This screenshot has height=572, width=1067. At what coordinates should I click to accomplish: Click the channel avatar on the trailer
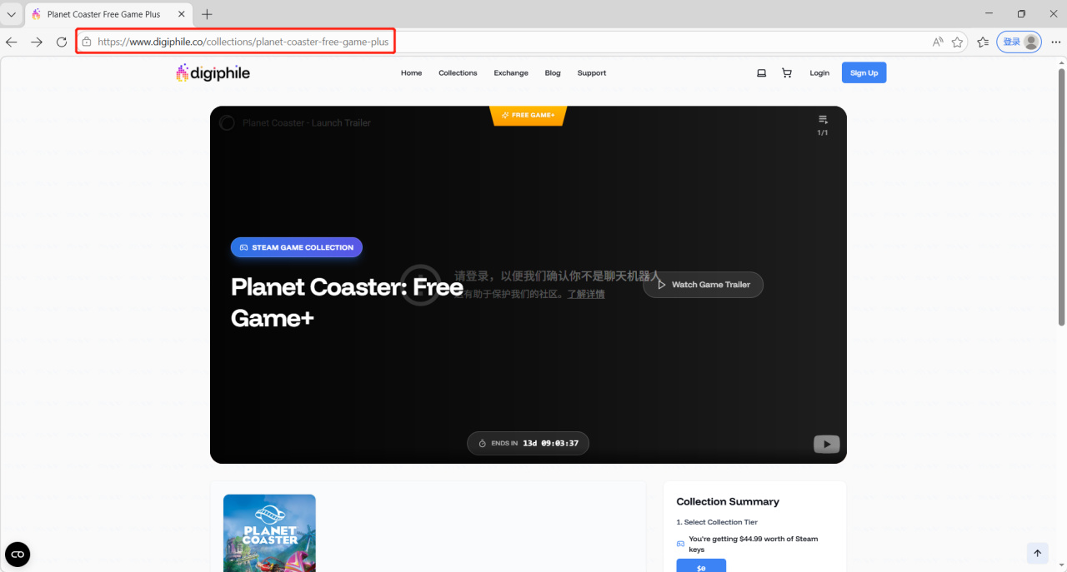pos(227,123)
